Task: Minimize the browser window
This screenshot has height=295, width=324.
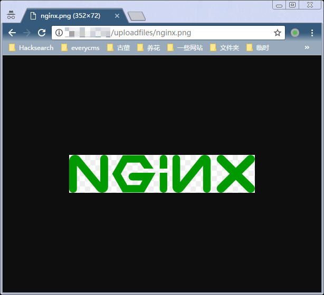Action: click(279, 5)
